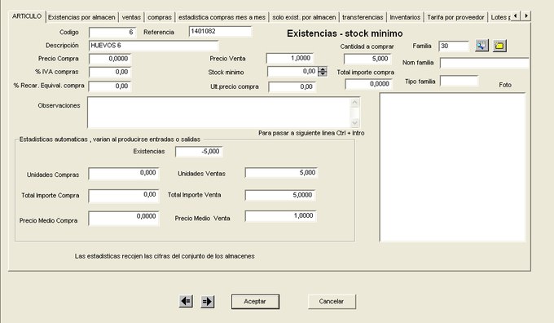The height and width of the screenshot is (323, 554).
Task: Adjust Stock minimo spinner control
Action: pyautogui.click(x=323, y=72)
